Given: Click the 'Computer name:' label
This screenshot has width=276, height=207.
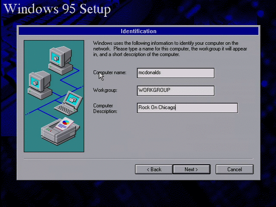Looking at the screenshot, I should [x=110, y=72].
